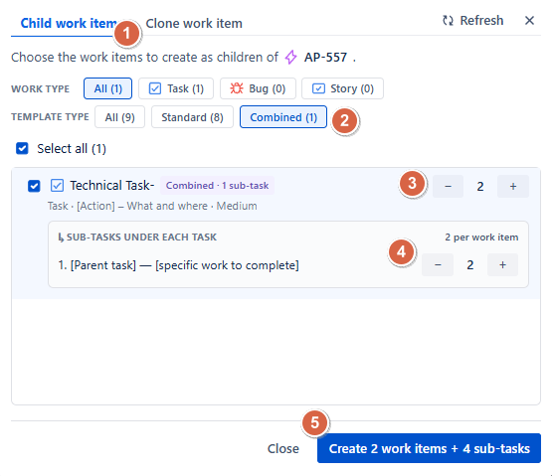This screenshot has height=476, width=552.
Task: Click the sub-task quantity value 2
Action: (470, 265)
